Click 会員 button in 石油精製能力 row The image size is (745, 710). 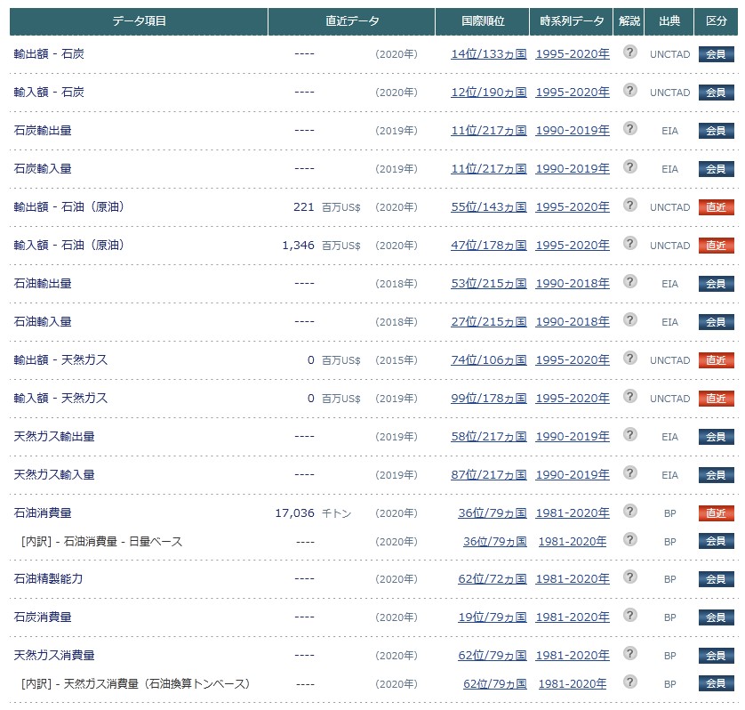pos(716,579)
